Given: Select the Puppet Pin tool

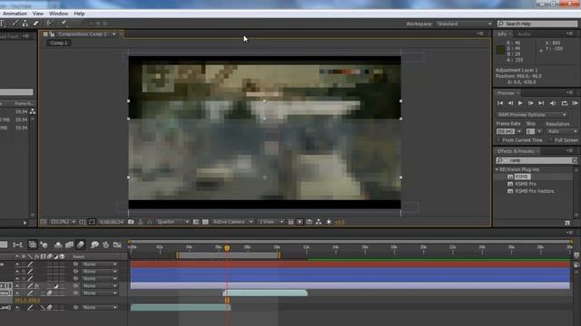Looking at the screenshot, I should [x=64, y=24].
